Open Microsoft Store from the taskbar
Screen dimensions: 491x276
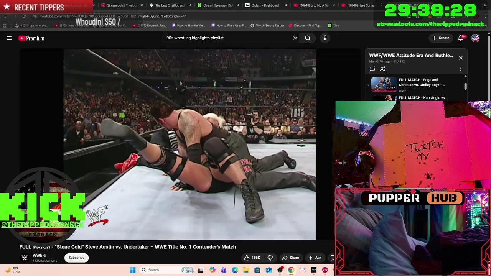257,270
